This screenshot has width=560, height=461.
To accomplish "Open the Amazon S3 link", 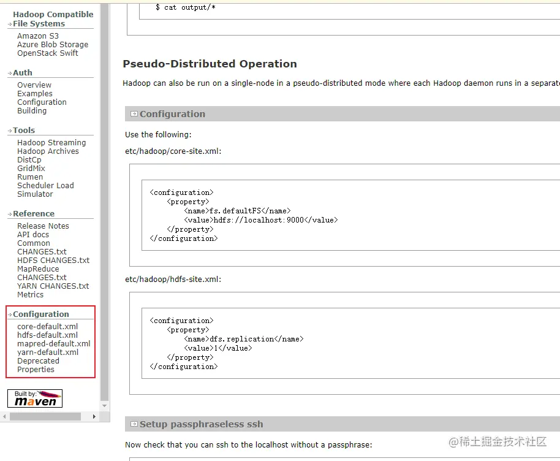I will [x=38, y=36].
